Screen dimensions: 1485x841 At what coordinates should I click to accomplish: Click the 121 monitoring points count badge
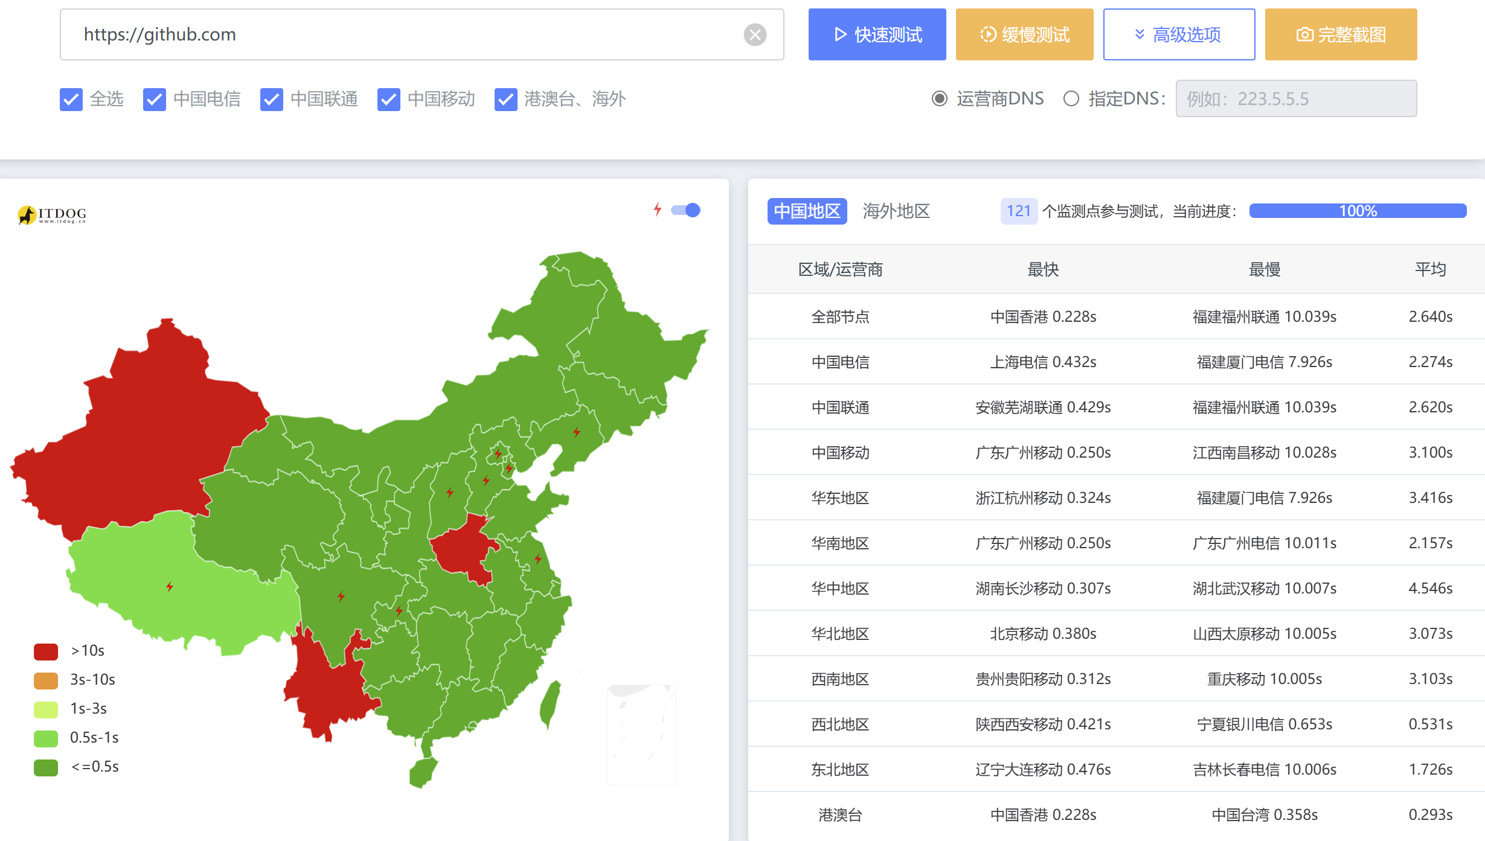tap(1019, 211)
